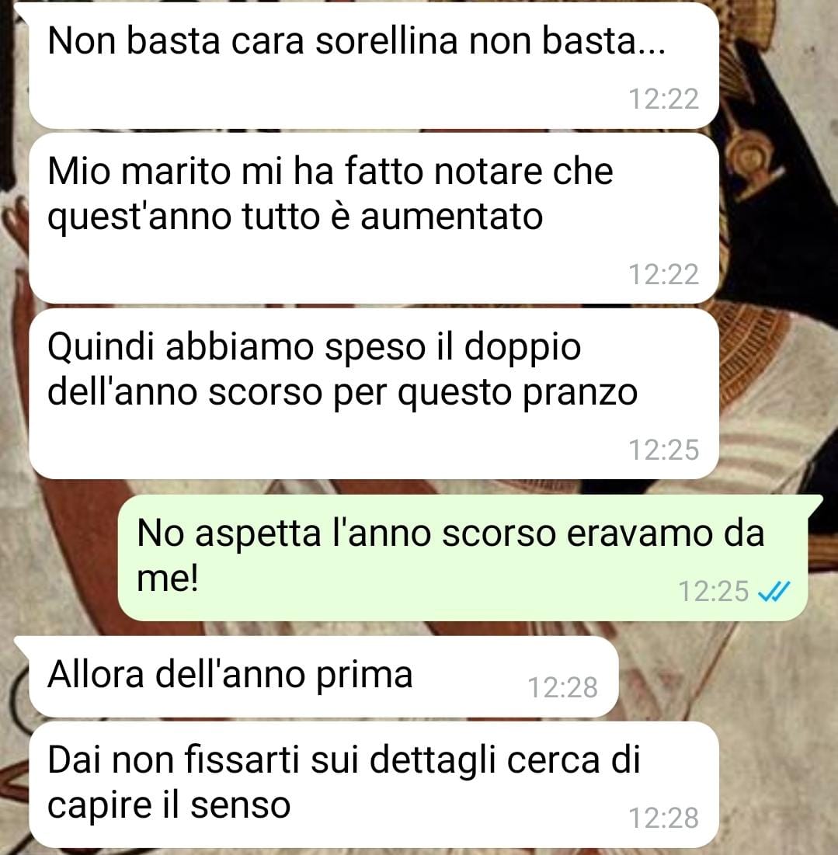The width and height of the screenshot is (838, 855).
Task: Click the blue double-check read receipt icon
Action: point(774,591)
